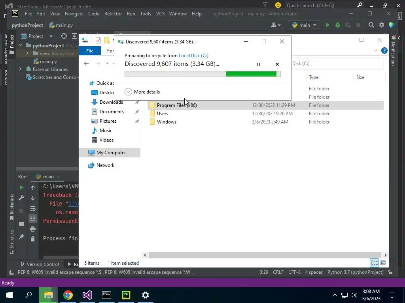
Task: Click the 4 spaces indent status entry
Action: [314, 272]
